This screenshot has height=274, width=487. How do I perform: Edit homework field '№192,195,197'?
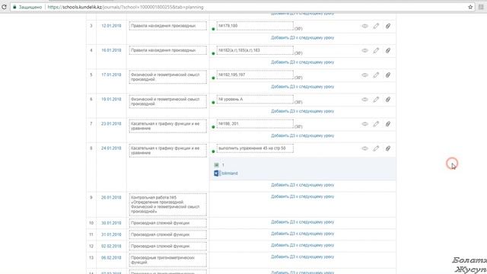255,75
